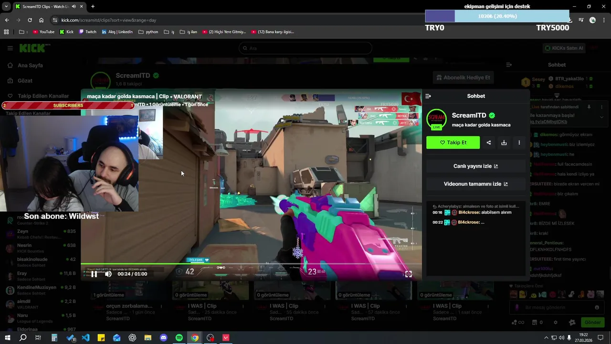Pause the clip playback
Image resolution: width=611 pixels, height=344 pixels.
pyautogui.click(x=94, y=274)
